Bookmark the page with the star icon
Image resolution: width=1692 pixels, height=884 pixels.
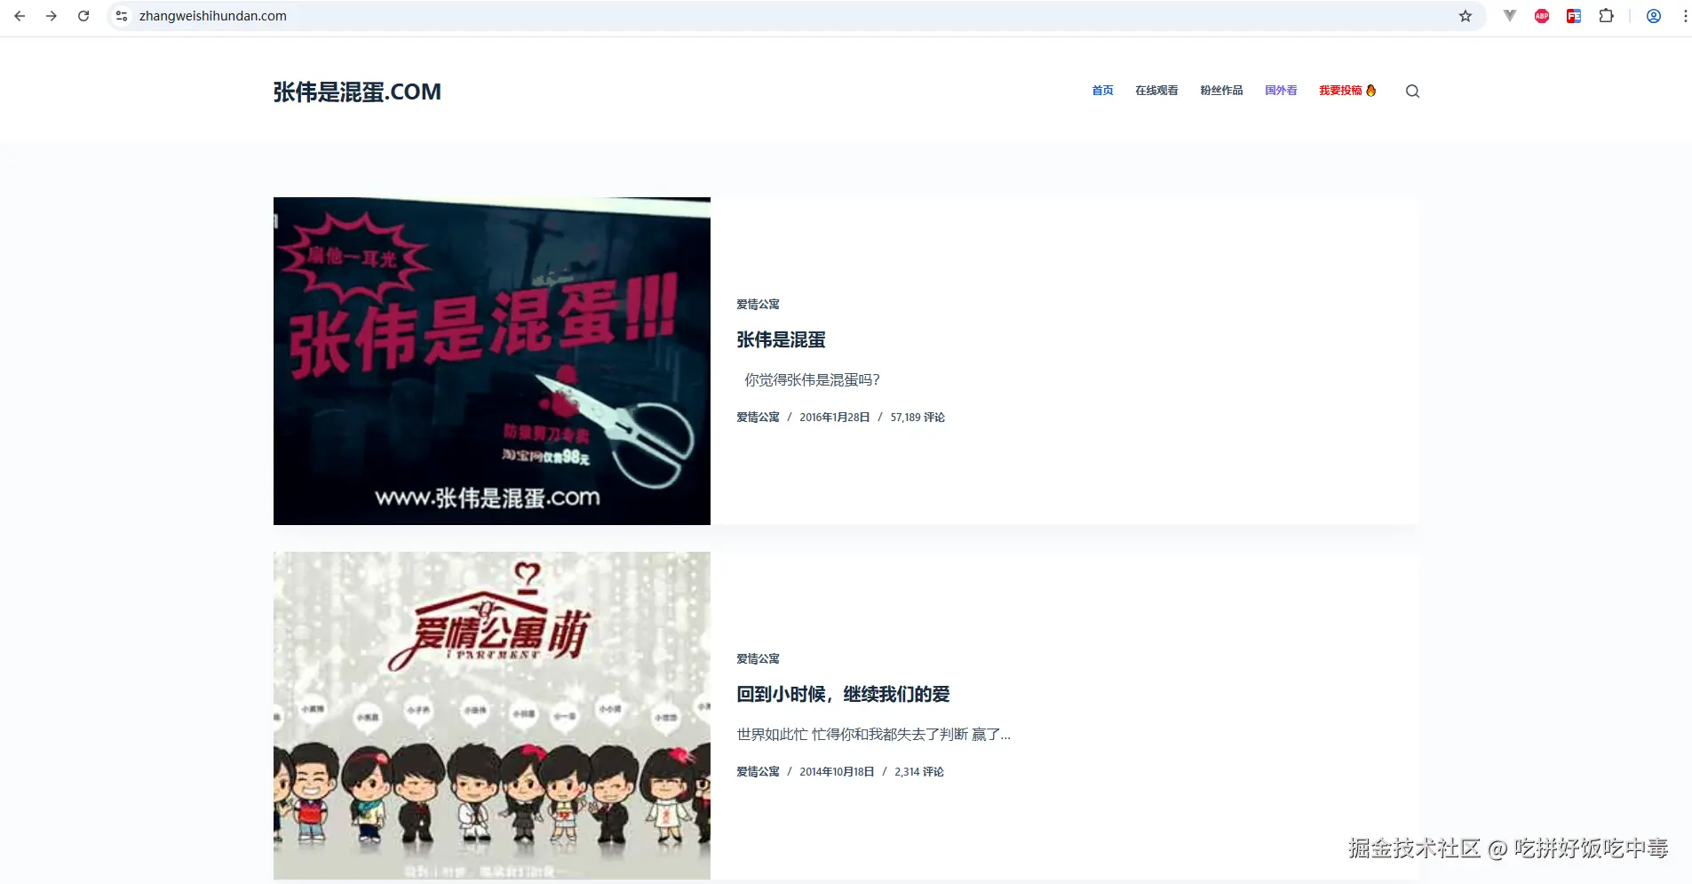pyautogui.click(x=1465, y=15)
